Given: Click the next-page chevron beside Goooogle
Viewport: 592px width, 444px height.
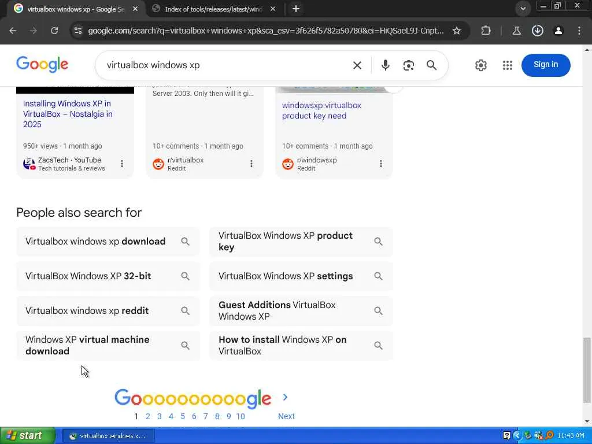Looking at the screenshot, I should pyautogui.click(x=285, y=397).
